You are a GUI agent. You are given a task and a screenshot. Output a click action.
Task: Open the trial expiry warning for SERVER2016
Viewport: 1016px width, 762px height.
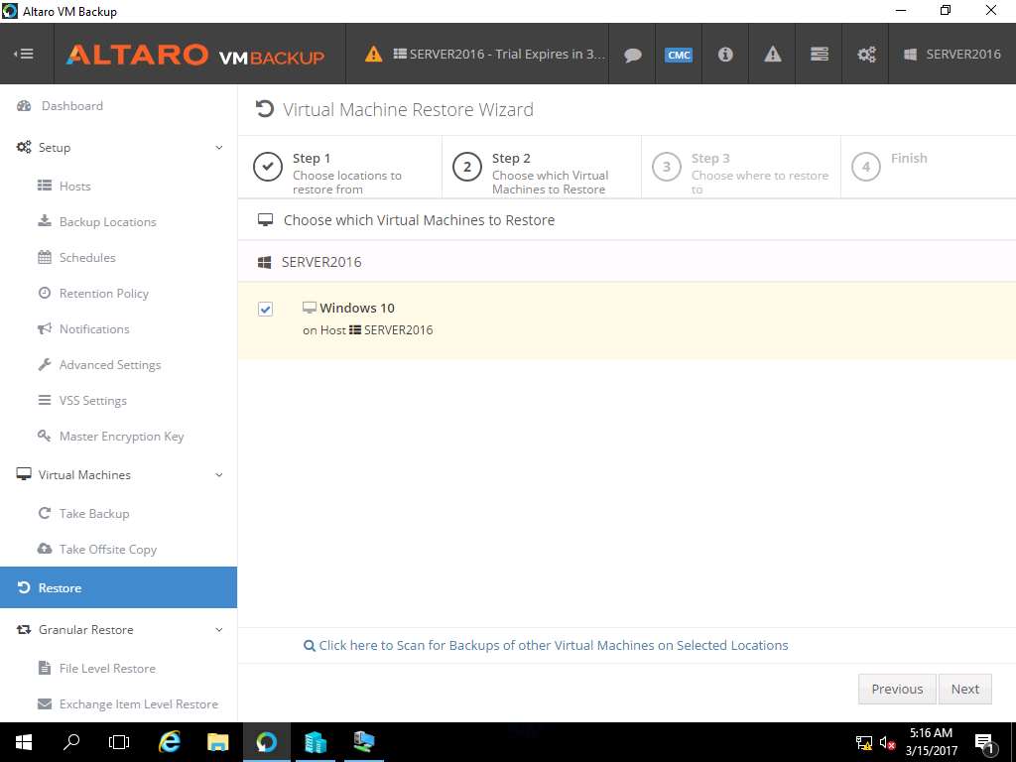tap(484, 55)
